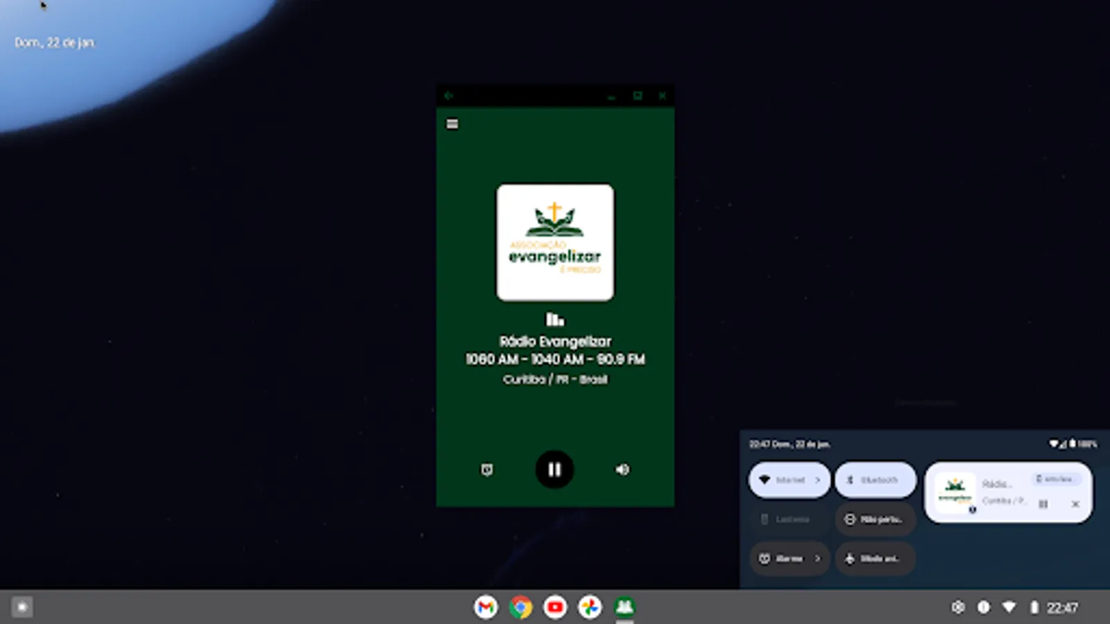
Task: Open YouTube from the shelf
Action: coord(555,607)
